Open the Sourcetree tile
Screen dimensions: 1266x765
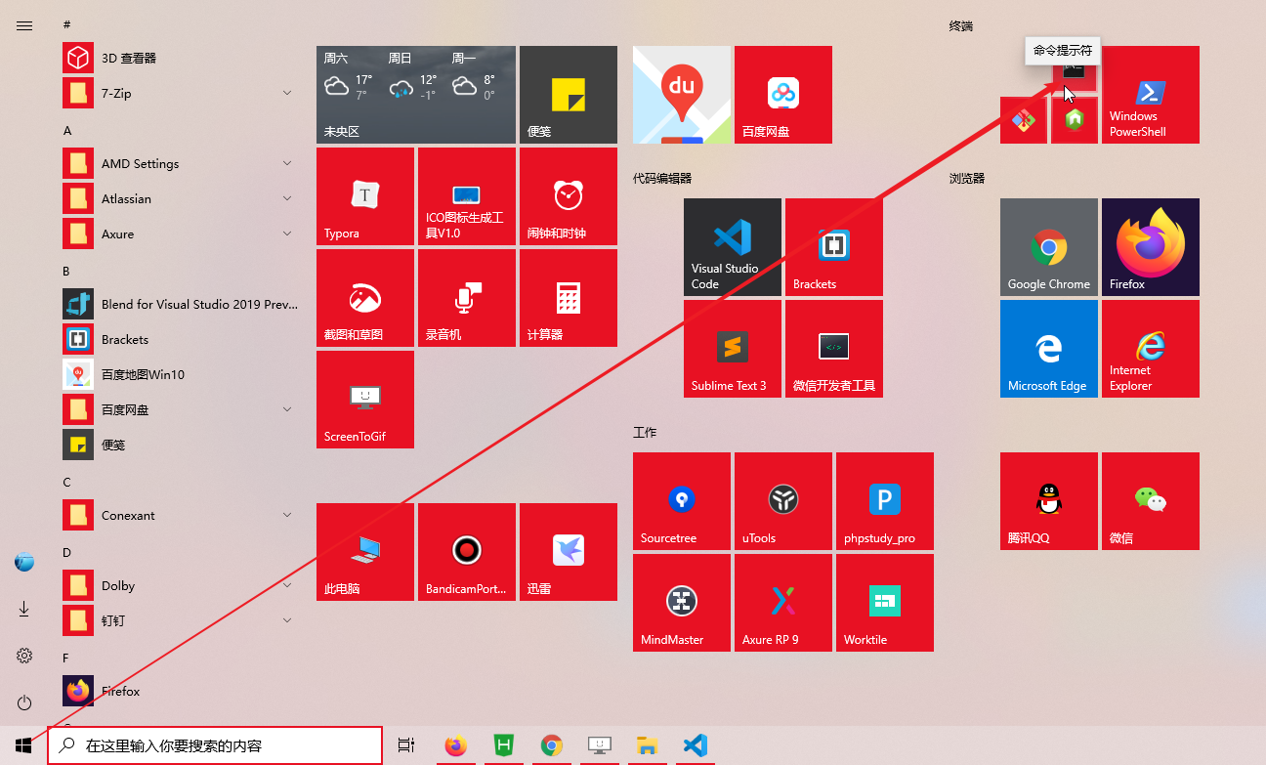tap(682, 501)
